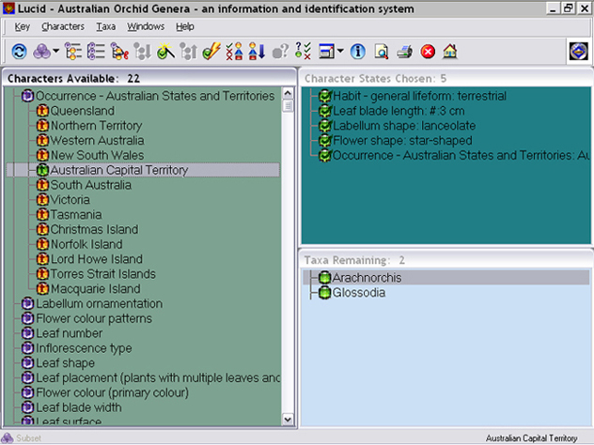Click chosen state 'Flower shape: star-shaped'

(x=402, y=141)
